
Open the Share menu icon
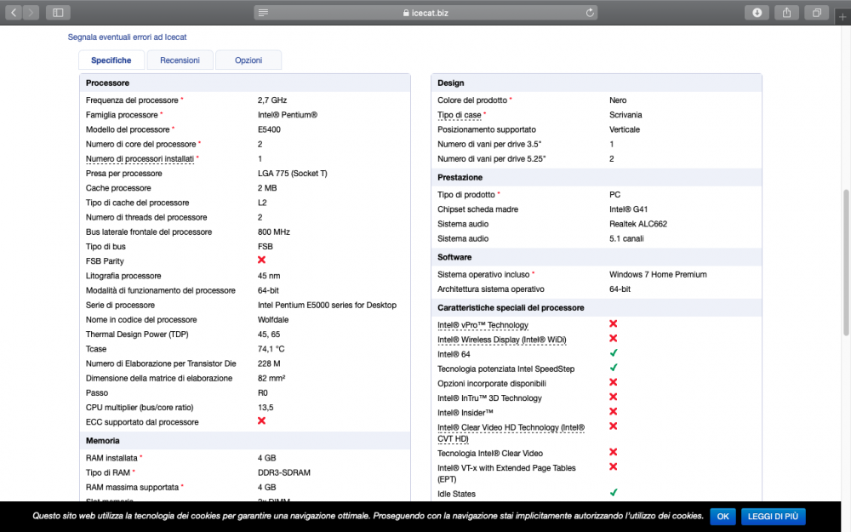tap(786, 13)
